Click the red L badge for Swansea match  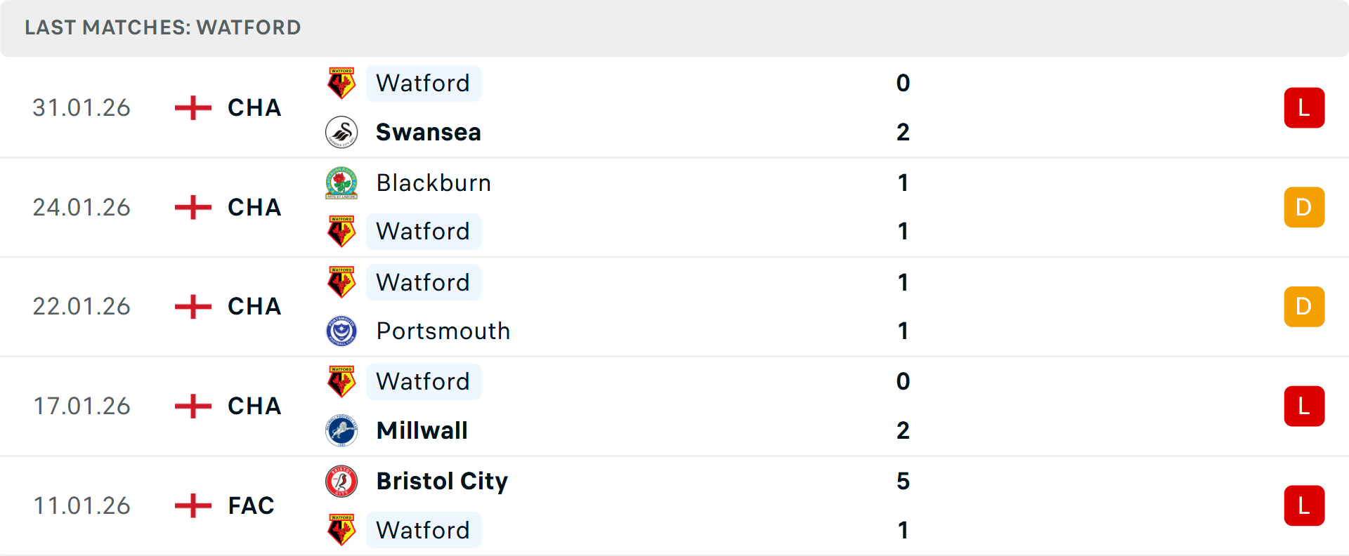tap(1304, 107)
